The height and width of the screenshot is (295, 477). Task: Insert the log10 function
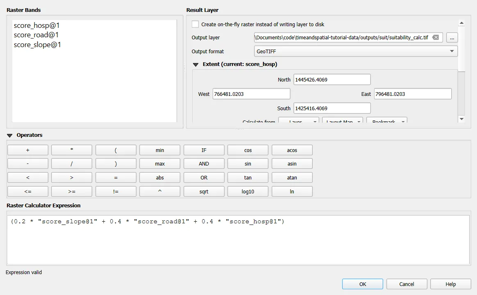(x=248, y=191)
